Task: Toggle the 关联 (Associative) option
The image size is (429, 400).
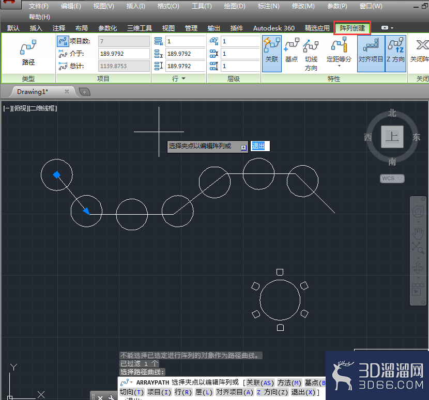Action: (x=272, y=54)
